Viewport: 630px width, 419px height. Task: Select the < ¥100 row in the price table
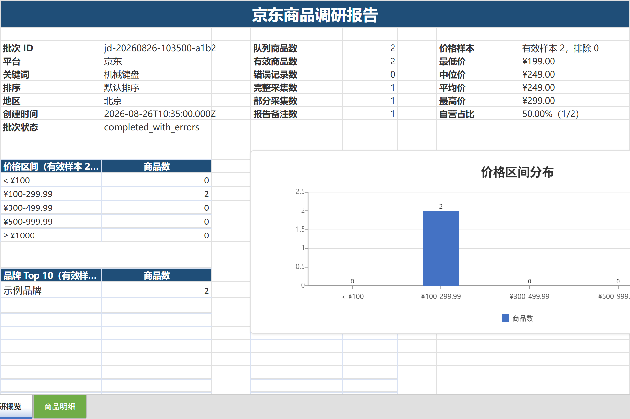tap(51, 180)
